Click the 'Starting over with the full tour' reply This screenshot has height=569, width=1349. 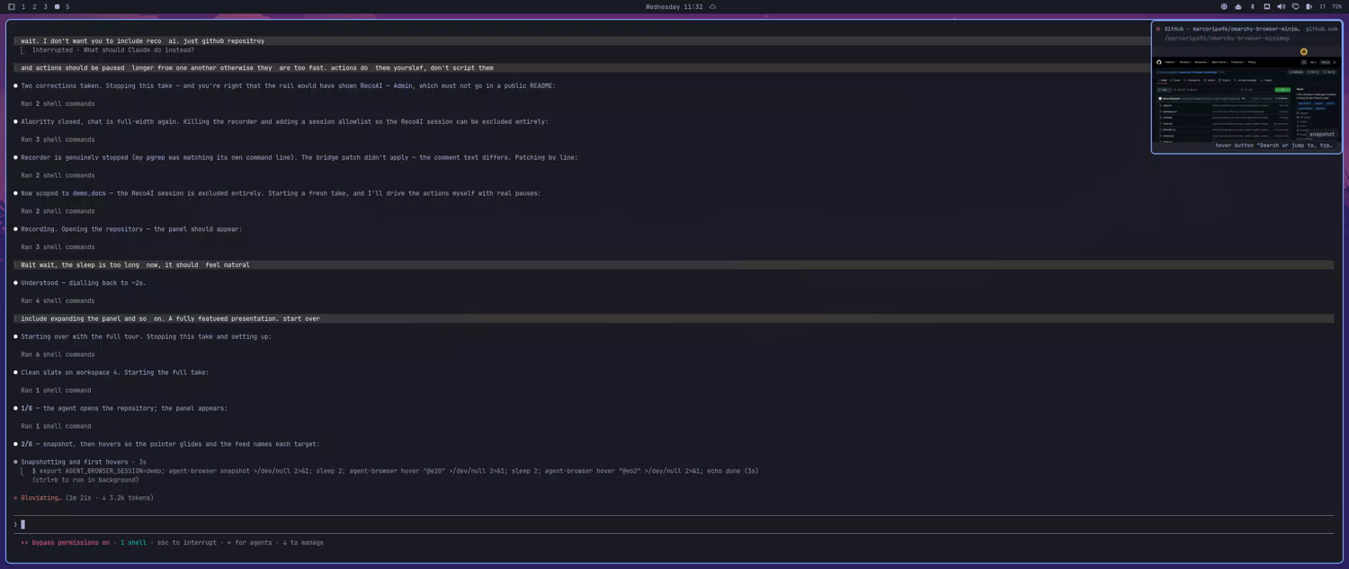click(x=146, y=336)
